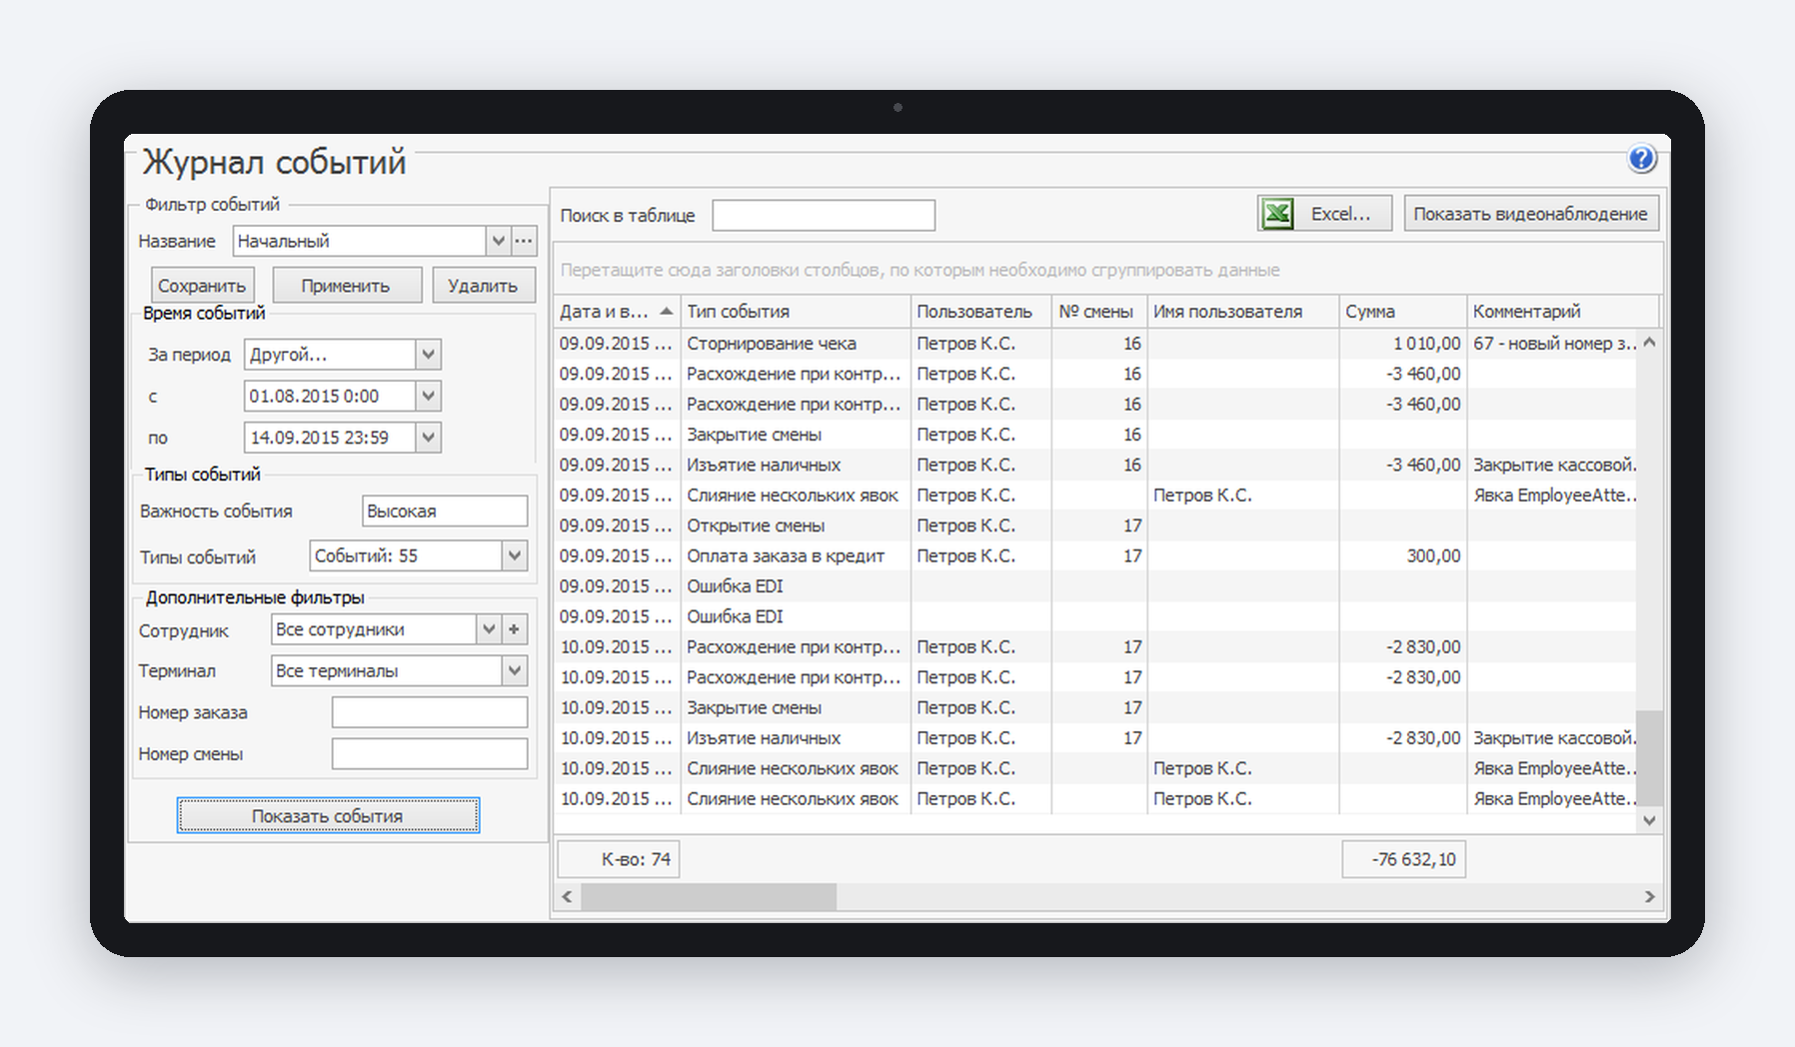Image resolution: width=1795 pixels, height=1047 pixels.
Task: Click the Тип события column header
Action: coord(796,312)
